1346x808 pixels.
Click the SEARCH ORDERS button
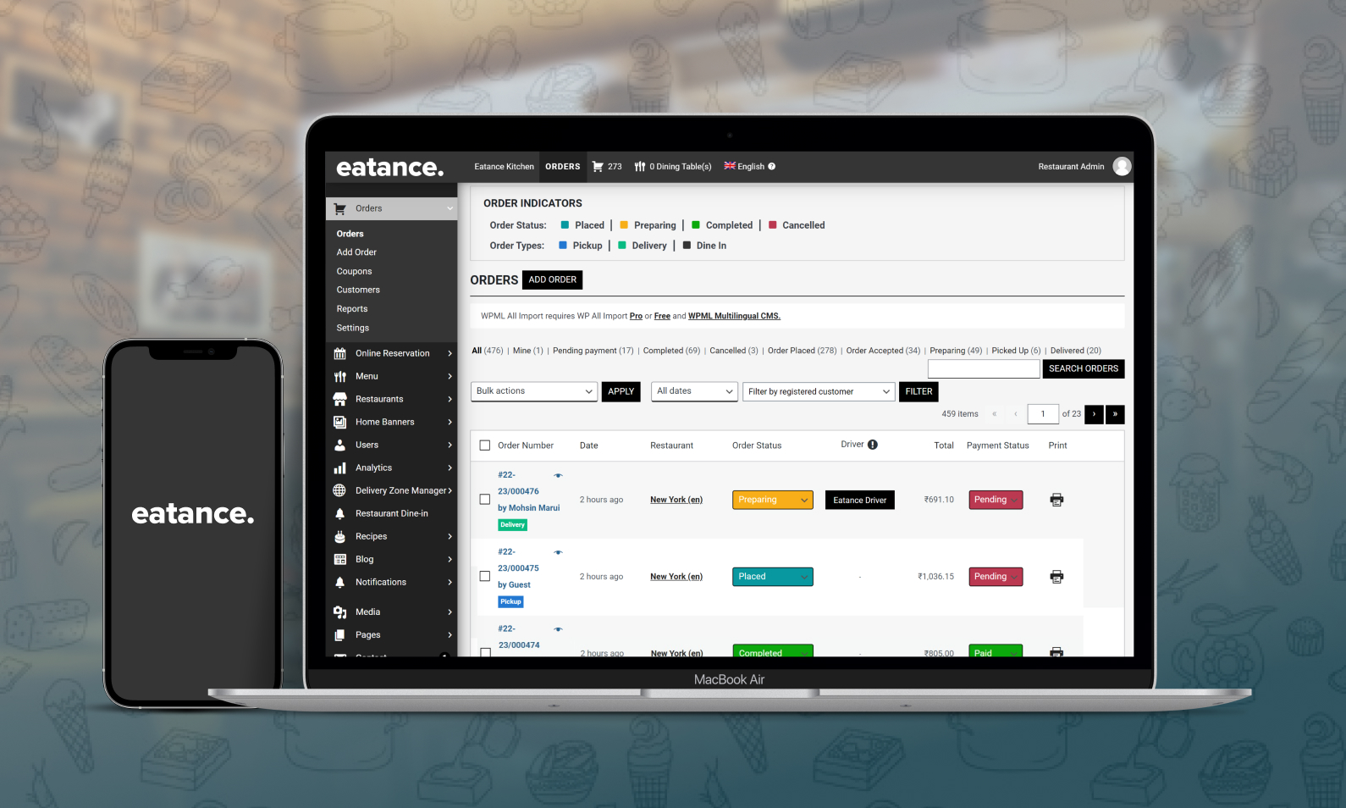pyautogui.click(x=1083, y=369)
